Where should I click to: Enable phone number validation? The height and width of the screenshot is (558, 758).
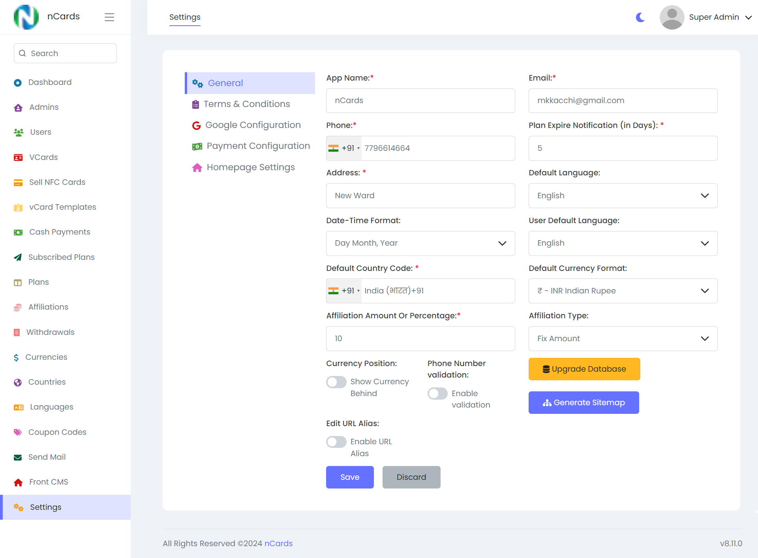(437, 393)
